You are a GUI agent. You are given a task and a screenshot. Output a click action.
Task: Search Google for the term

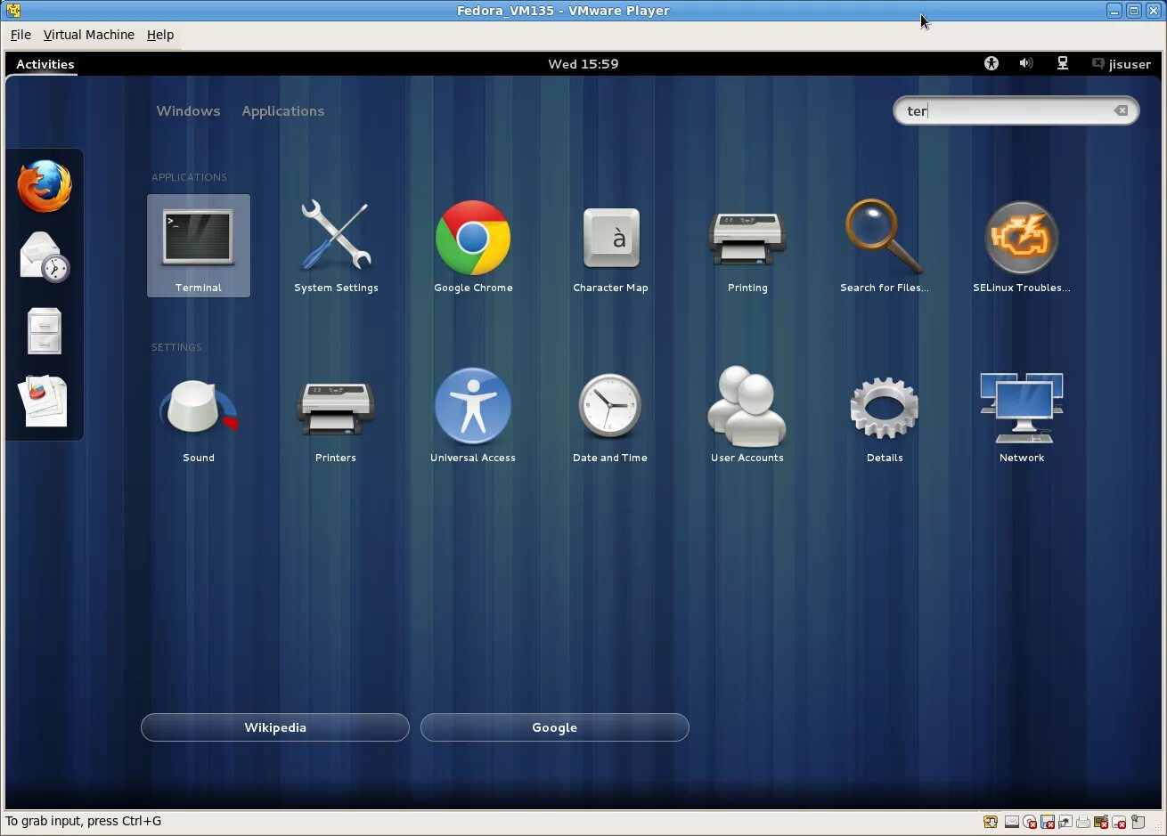[554, 727]
